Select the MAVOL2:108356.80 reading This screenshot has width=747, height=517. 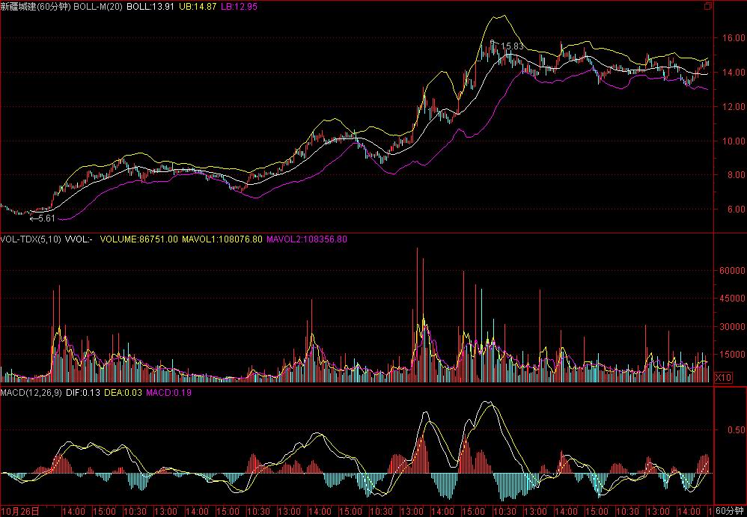(307, 239)
